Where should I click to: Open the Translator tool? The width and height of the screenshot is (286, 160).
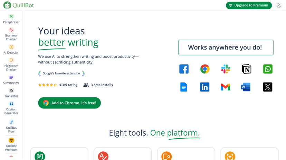pyautogui.click(x=11, y=93)
